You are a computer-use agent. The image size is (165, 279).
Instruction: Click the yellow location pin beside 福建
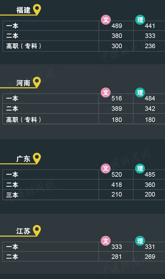click(x=37, y=9)
